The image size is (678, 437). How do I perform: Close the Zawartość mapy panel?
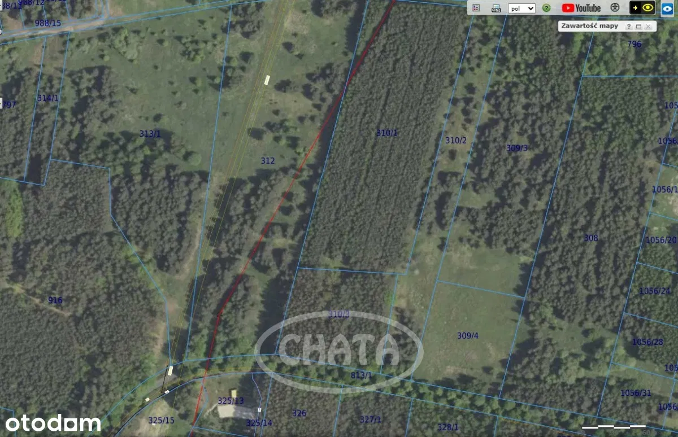pyautogui.click(x=648, y=27)
